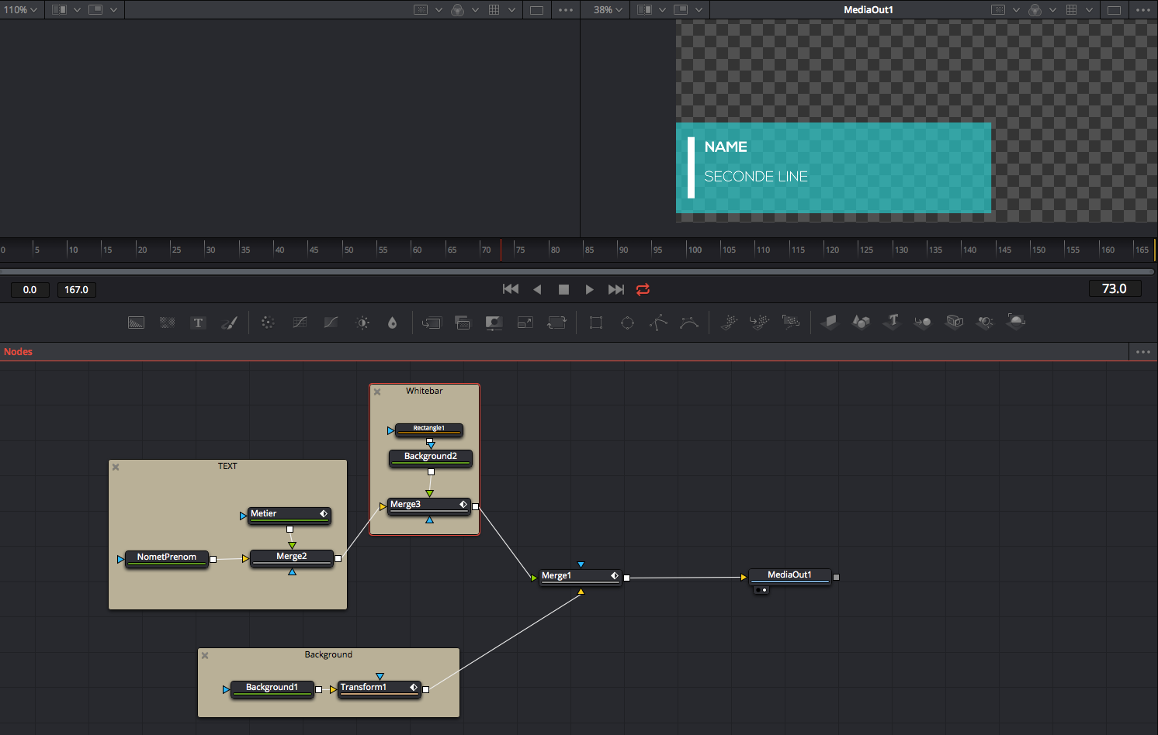Select the Background1 node
Image resolution: width=1158 pixels, height=735 pixels.
272,688
